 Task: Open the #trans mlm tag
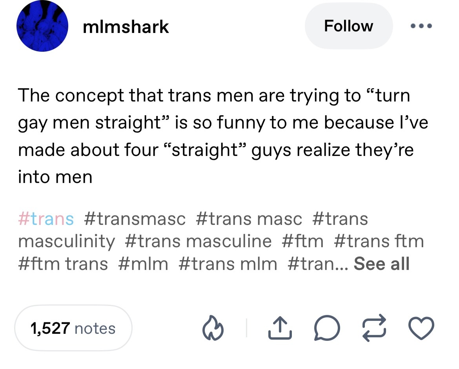coord(228,264)
